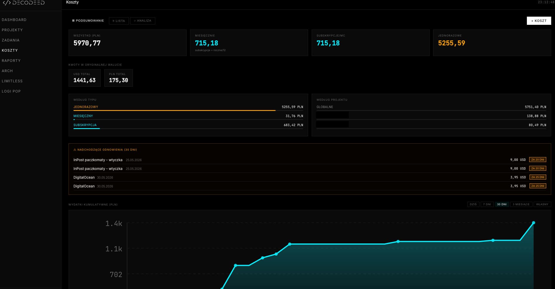Select Jednorazowy type row
Screen dimensions: 555x289
[x=188, y=108]
